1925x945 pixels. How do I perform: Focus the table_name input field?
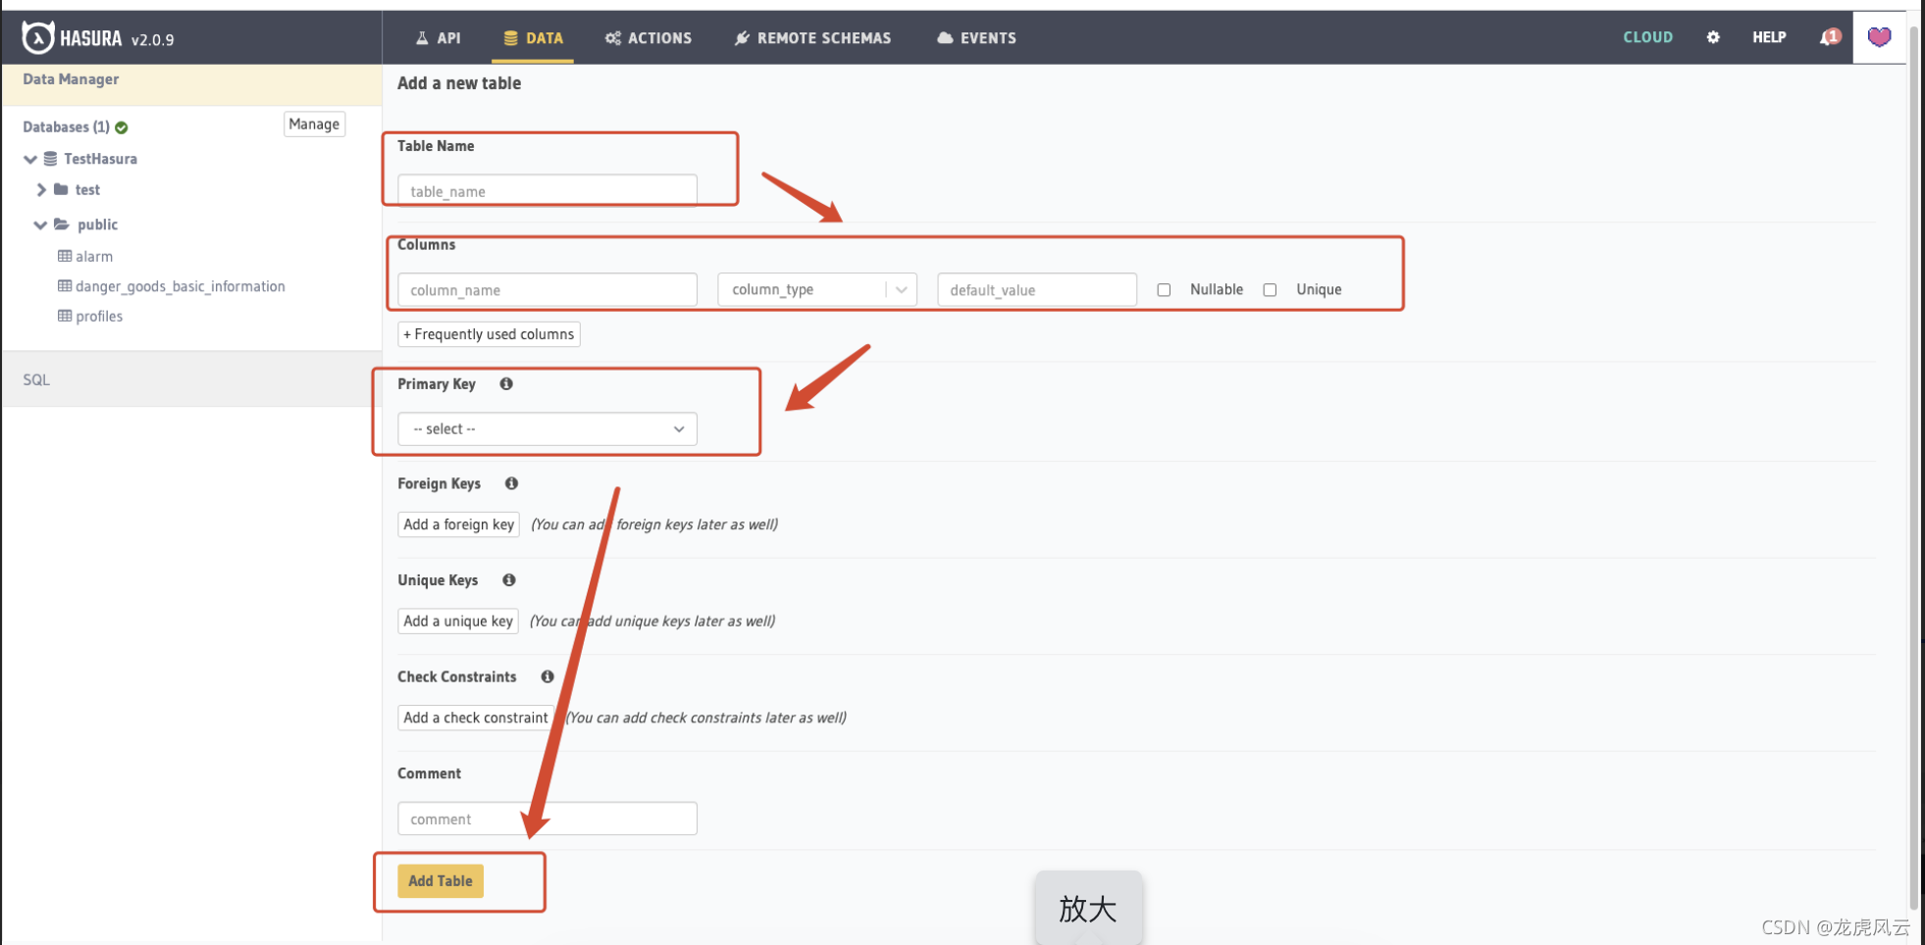(547, 191)
